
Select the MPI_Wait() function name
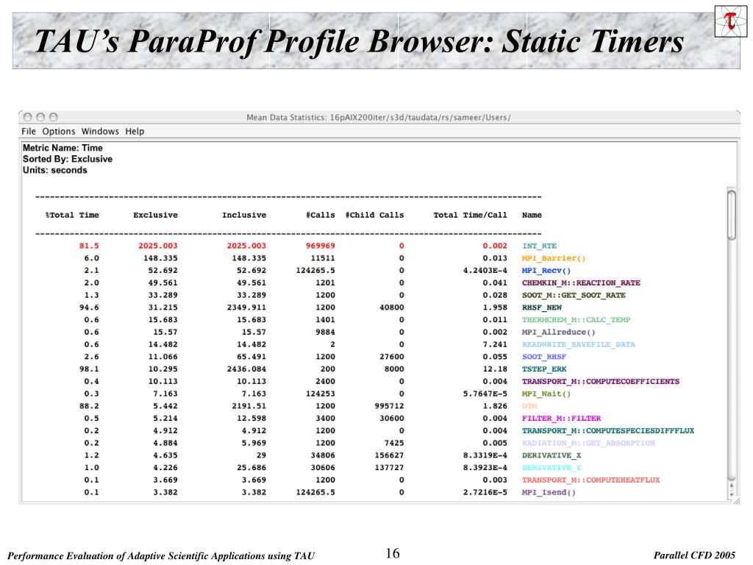click(x=546, y=394)
